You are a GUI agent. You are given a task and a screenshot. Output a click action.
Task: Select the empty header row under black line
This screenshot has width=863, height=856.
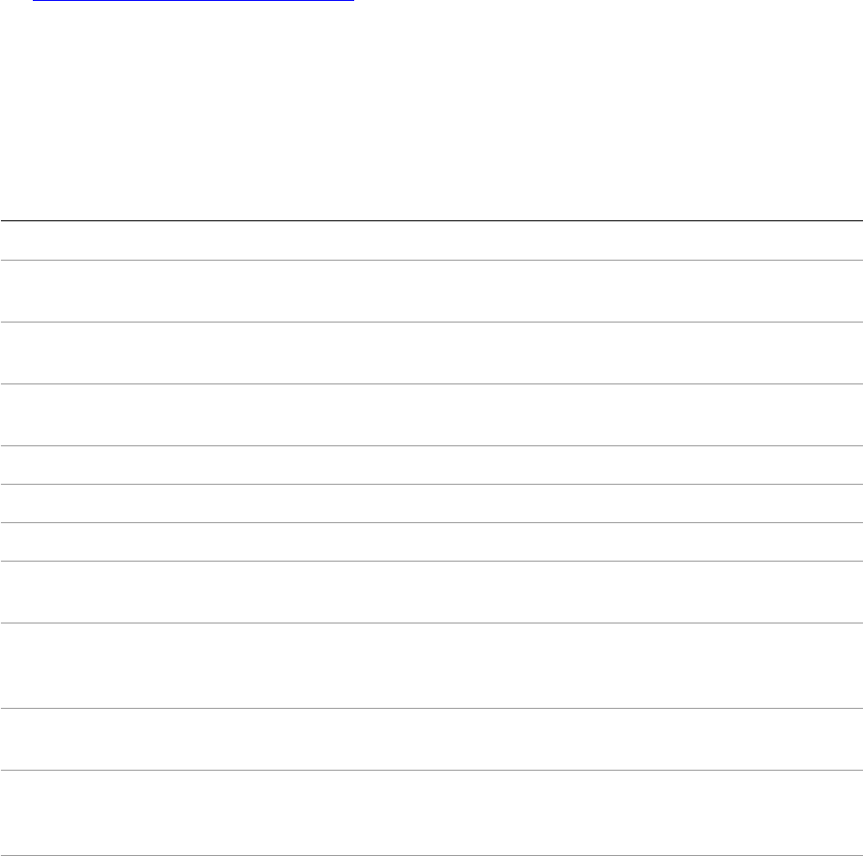click(431, 240)
